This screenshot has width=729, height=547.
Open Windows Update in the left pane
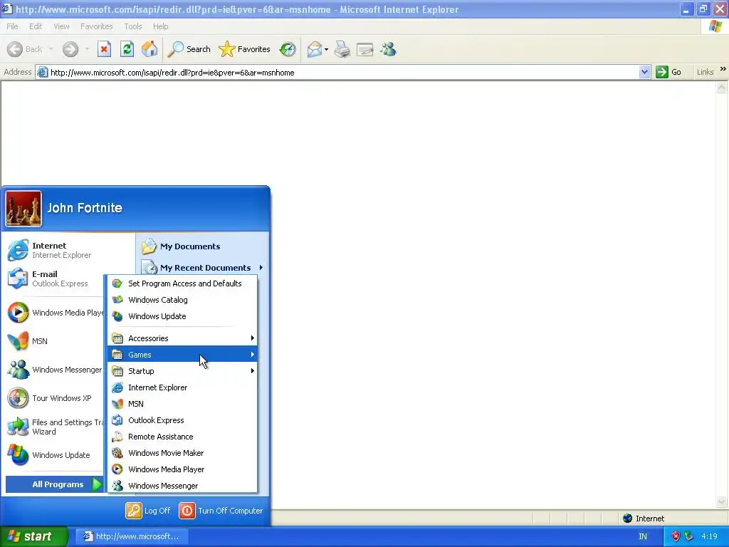tap(55, 455)
